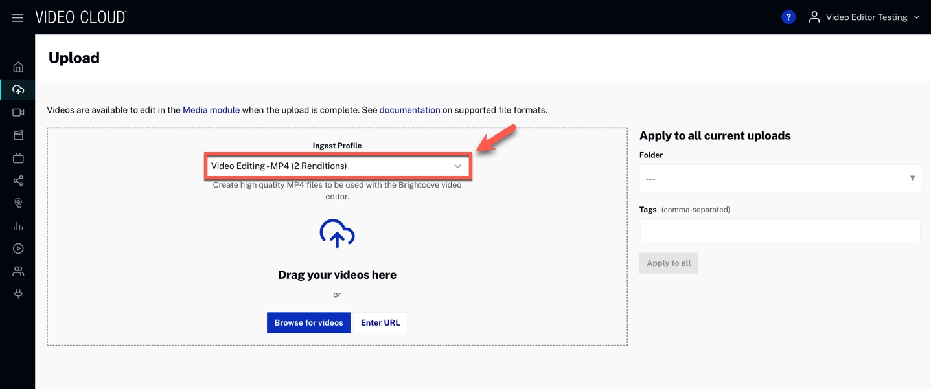
Task: Open the Live TV icon in sidebar
Action: [x=18, y=158]
